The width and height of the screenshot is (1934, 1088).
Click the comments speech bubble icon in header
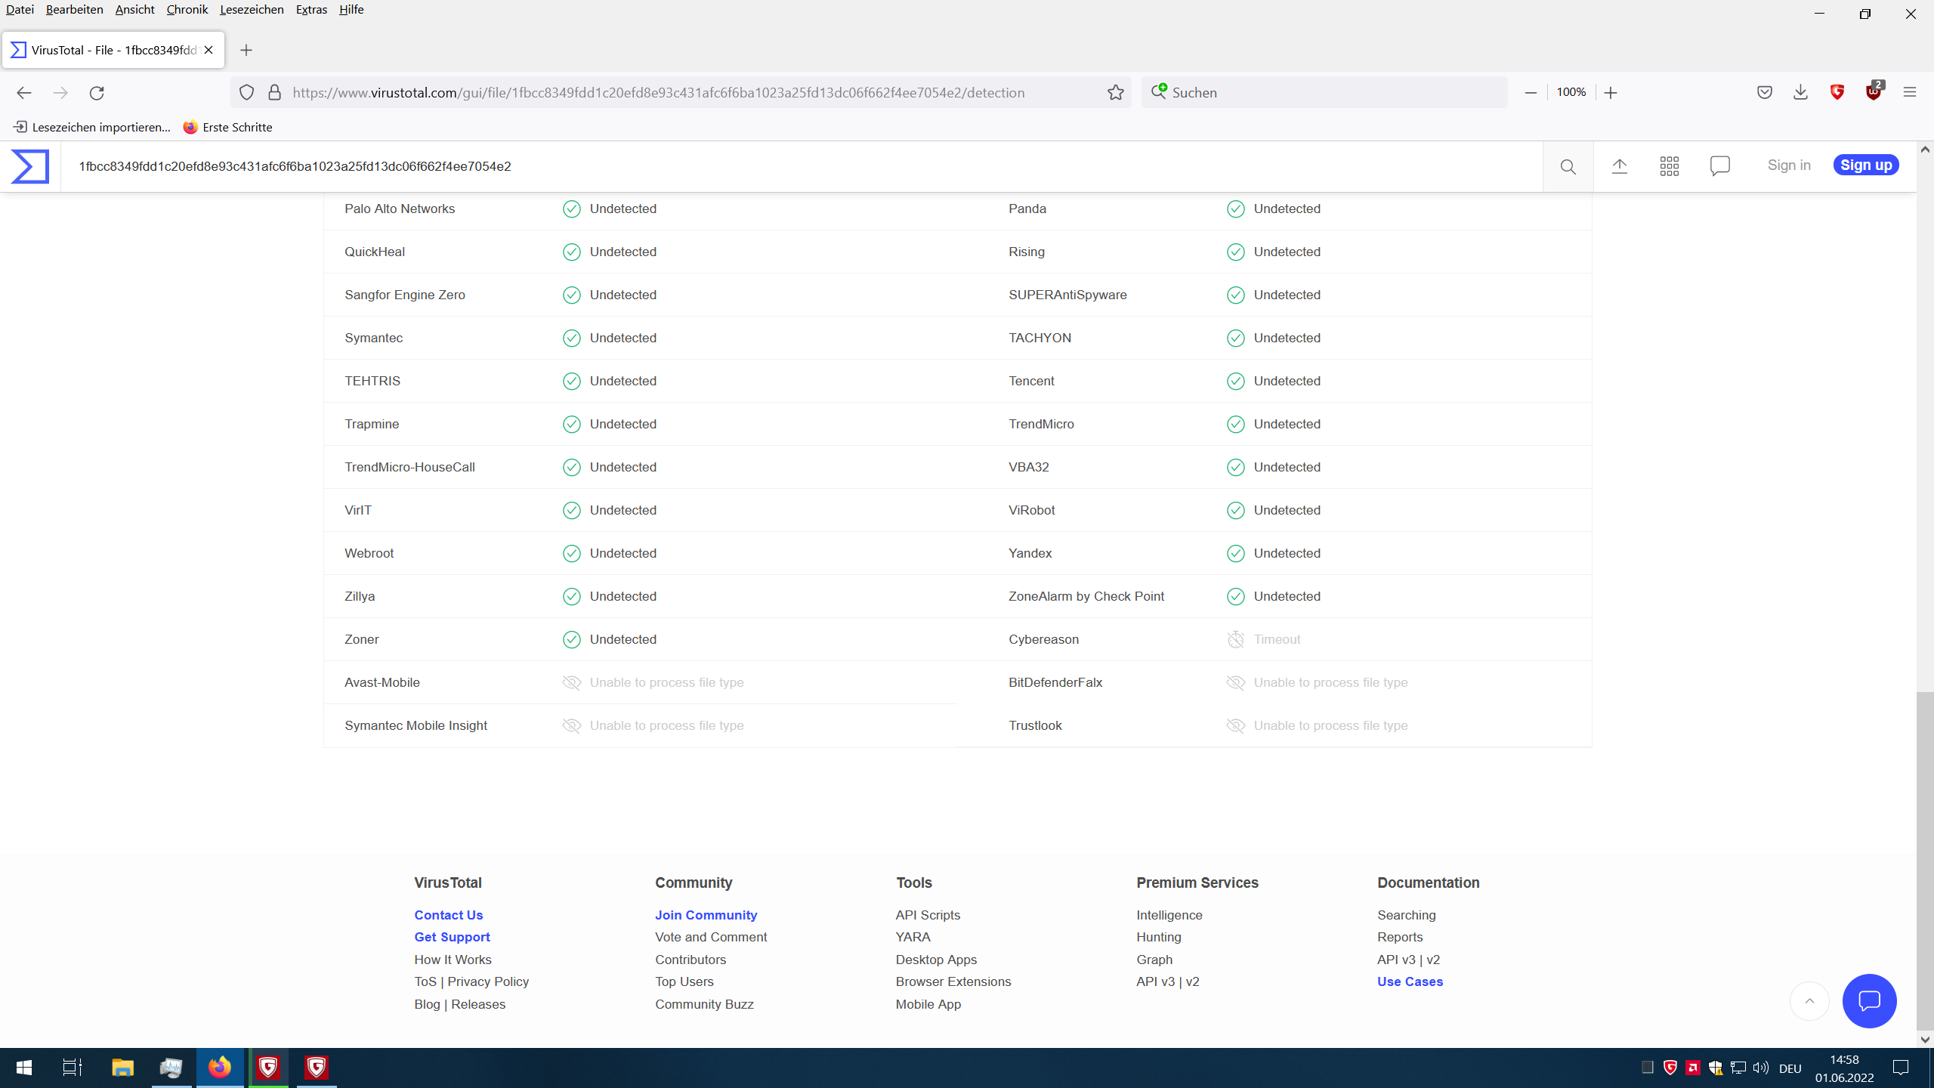[x=1719, y=166]
